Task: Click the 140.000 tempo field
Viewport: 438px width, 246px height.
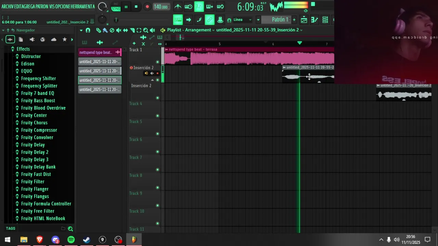Action: tap(161, 7)
